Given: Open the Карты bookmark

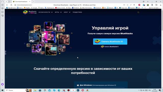Looking at the screenshot, I should 41,8.
